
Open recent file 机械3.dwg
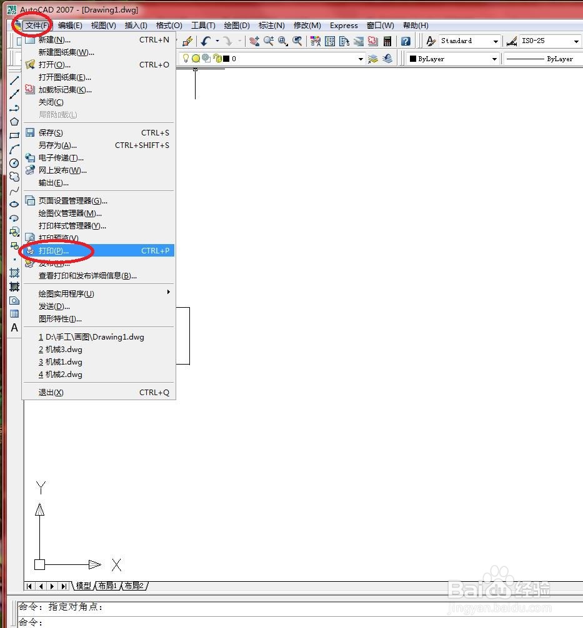(x=99, y=349)
